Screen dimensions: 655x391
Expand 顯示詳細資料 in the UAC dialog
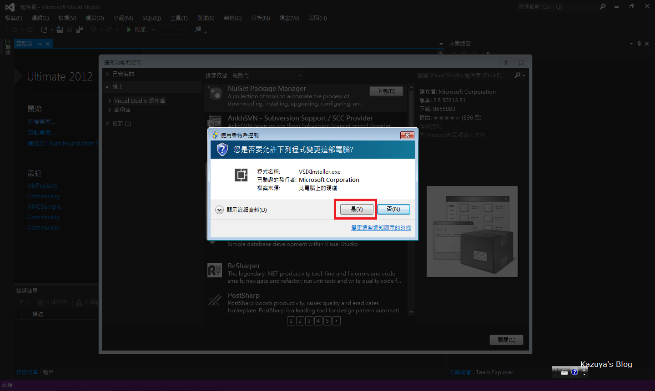(x=219, y=210)
